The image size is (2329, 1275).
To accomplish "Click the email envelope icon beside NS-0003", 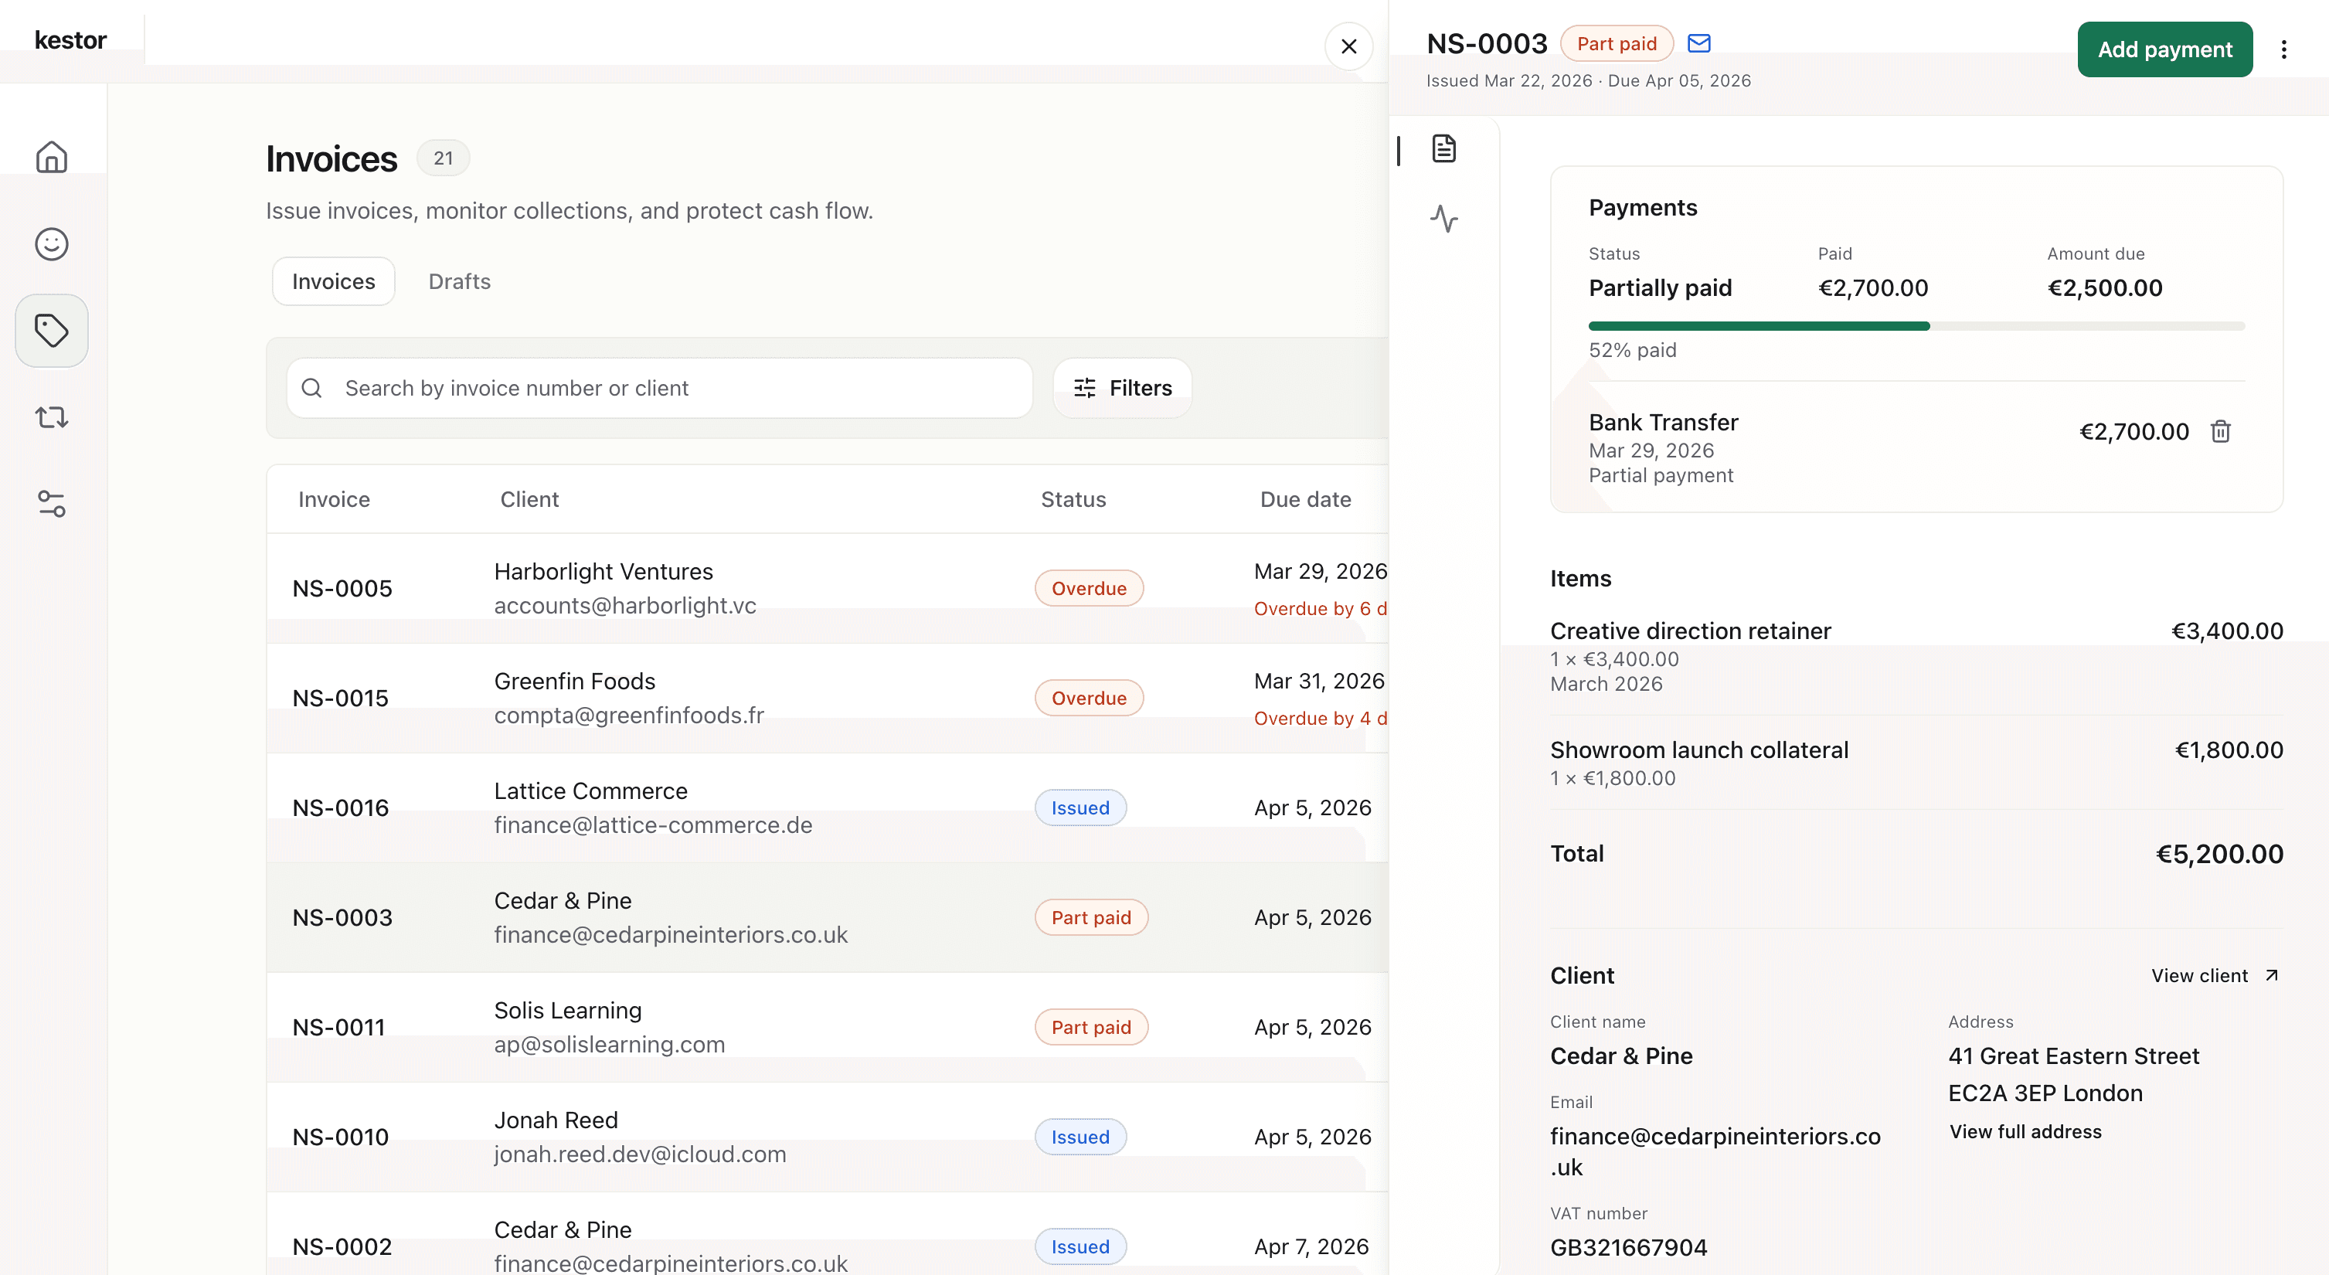I will pos(1698,42).
